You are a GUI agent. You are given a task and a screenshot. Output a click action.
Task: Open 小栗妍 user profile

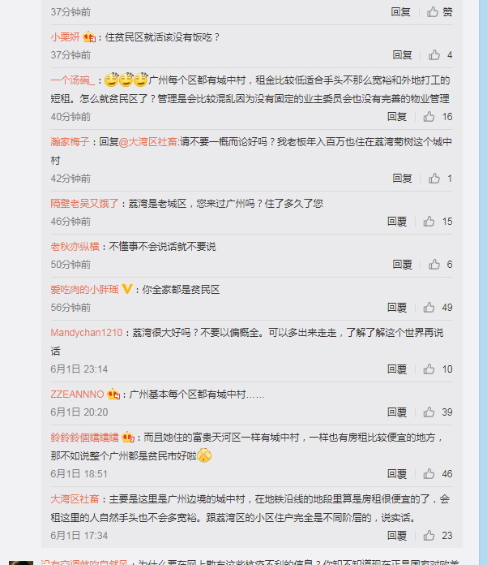(x=65, y=37)
